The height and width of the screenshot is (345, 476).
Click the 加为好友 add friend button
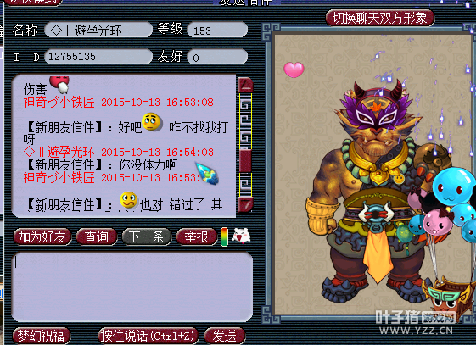[42, 236]
